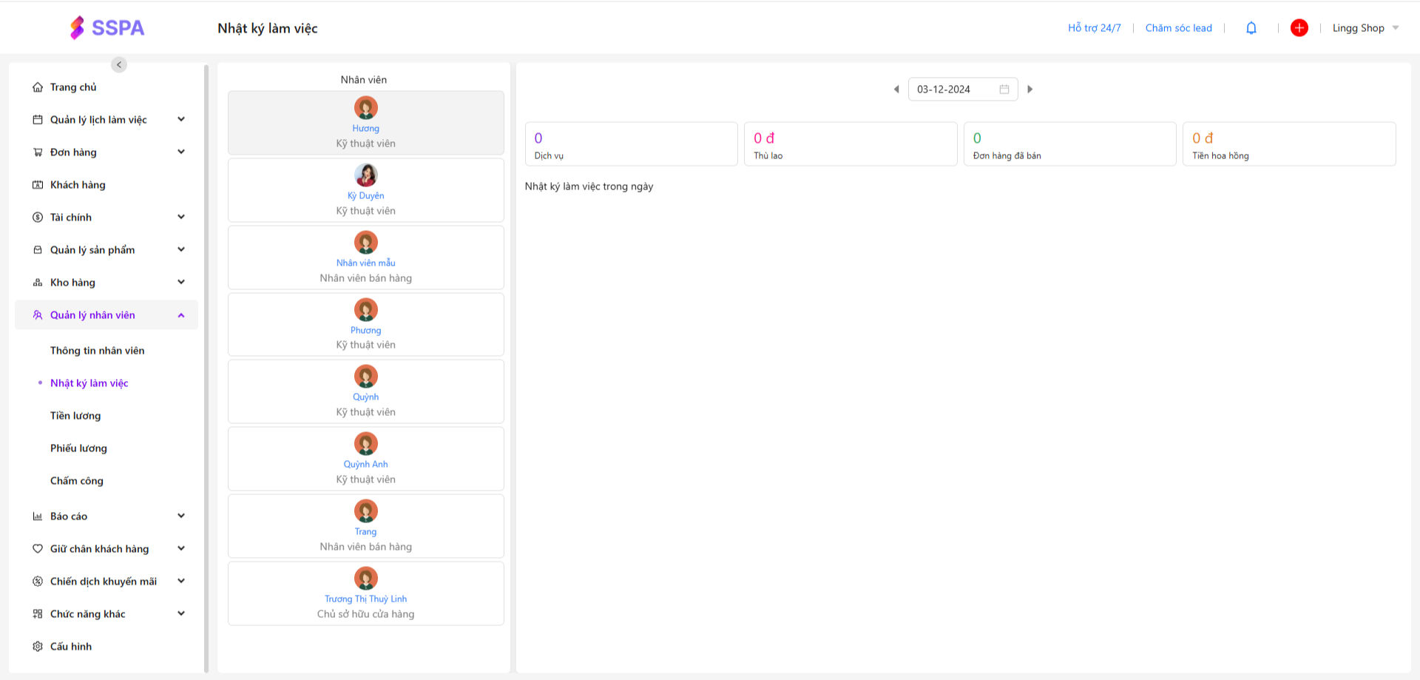The width and height of the screenshot is (1420, 680).
Task: Click the Quản lý lịch làm việc calendar icon
Action: (x=38, y=120)
